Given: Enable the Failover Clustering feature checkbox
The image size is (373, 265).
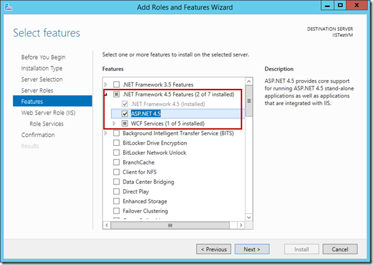Looking at the screenshot, I should pos(117,211).
